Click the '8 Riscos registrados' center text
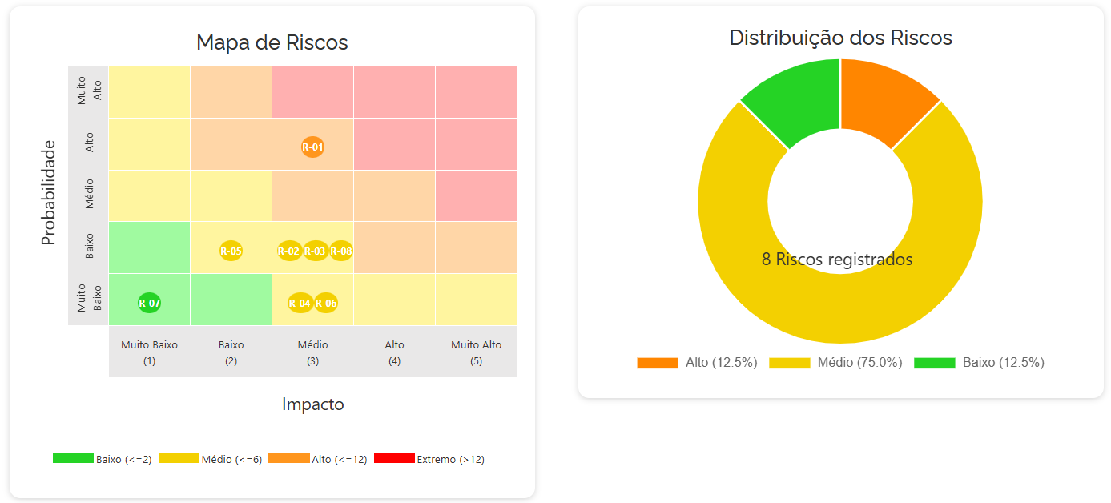1111x503 pixels. [x=837, y=260]
